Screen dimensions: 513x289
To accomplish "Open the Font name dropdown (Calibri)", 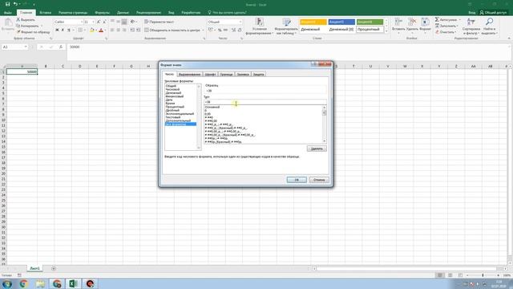I will (x=82, y=22).
